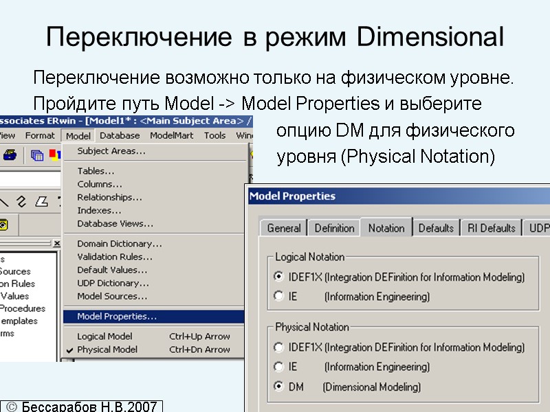The height and width of the screenshot is (412, 550).
Task: Select the parallelogram shape tool
Action: [x=41, y=202]
